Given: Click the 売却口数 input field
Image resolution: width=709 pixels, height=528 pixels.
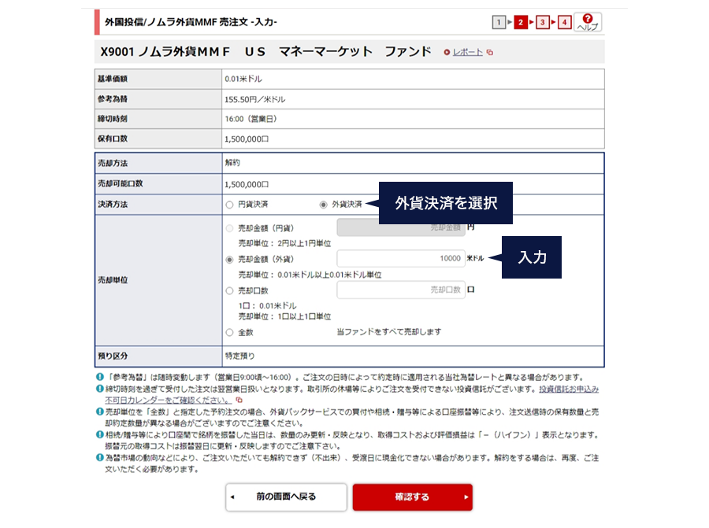Looking at the screenshot, I should (x=401, y=290).
